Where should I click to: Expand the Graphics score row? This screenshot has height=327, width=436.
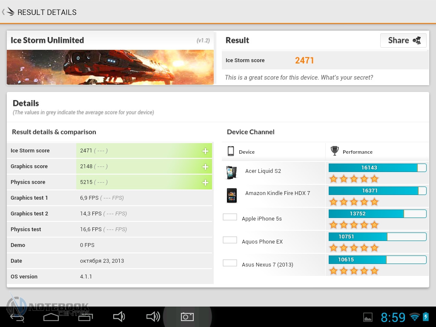[x=205, y=166]
